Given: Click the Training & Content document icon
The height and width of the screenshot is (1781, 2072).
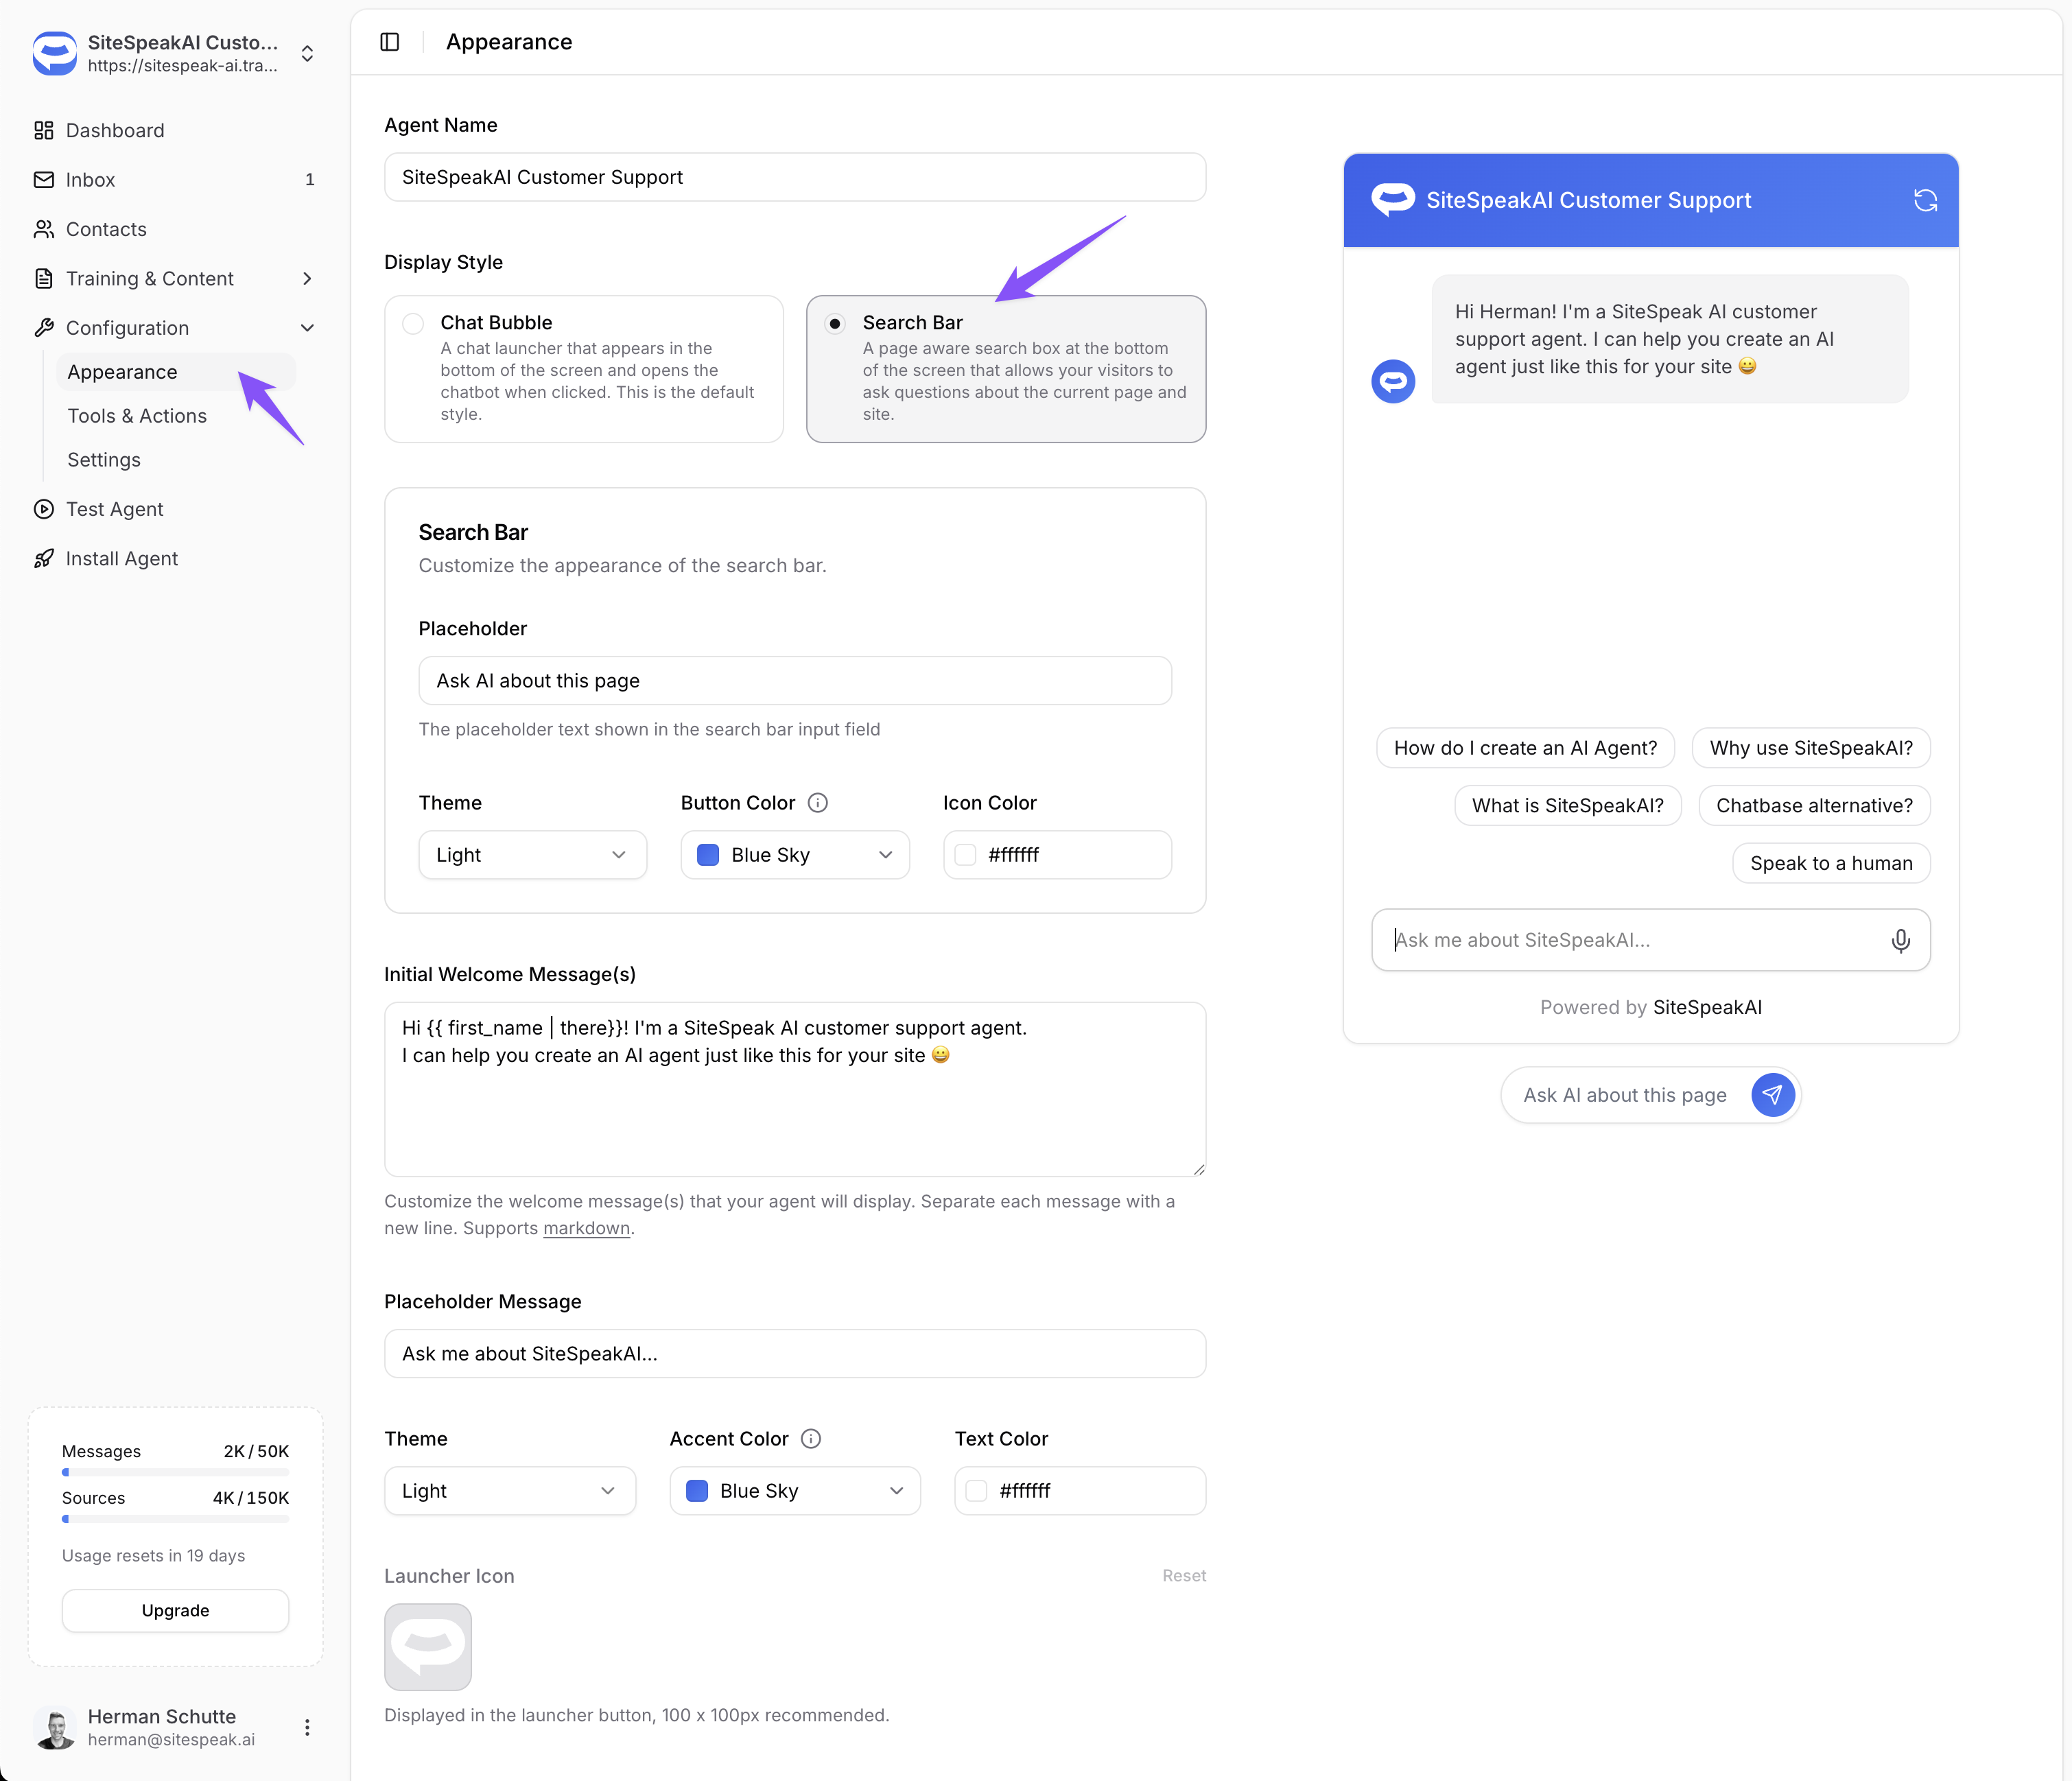Looking at the screenshot, I should coord(43,278).
